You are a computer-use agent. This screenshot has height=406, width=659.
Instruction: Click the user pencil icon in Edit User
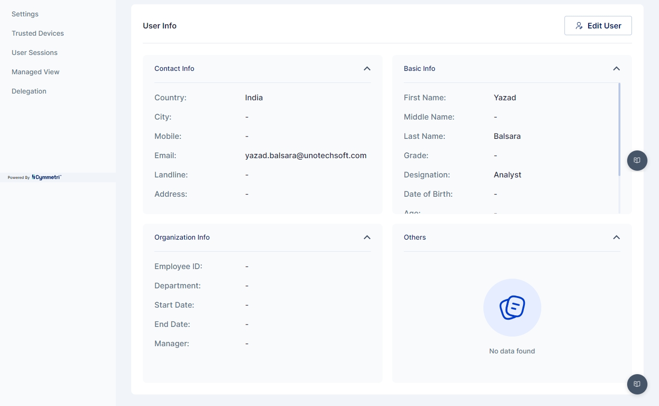click(x=579, y=26)
